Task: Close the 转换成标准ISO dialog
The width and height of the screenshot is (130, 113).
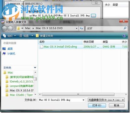Action: pyautogui.click(x=96, y=3)
